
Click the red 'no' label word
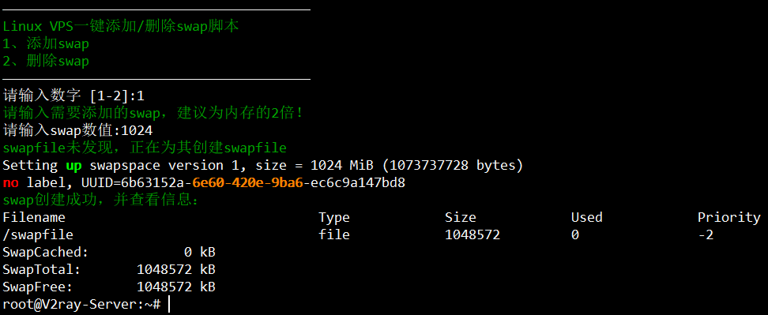10,183
